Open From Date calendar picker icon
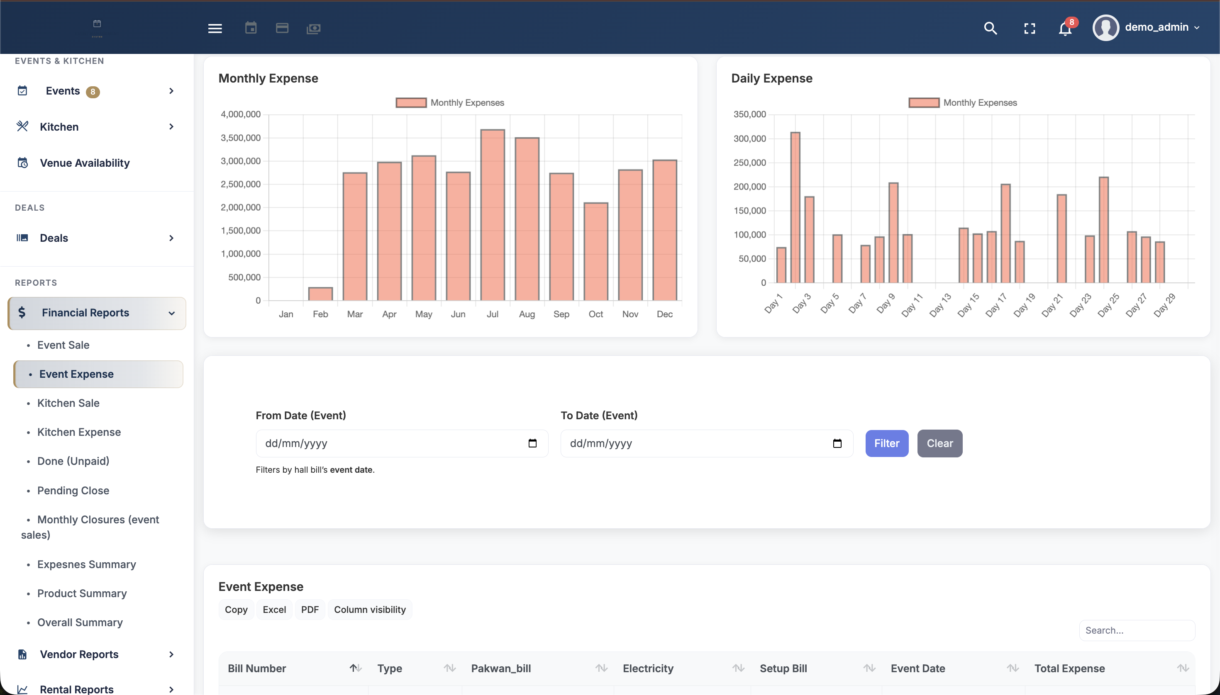The height and width of the screenshot is (695, 1220). click(x=532, y=443)
